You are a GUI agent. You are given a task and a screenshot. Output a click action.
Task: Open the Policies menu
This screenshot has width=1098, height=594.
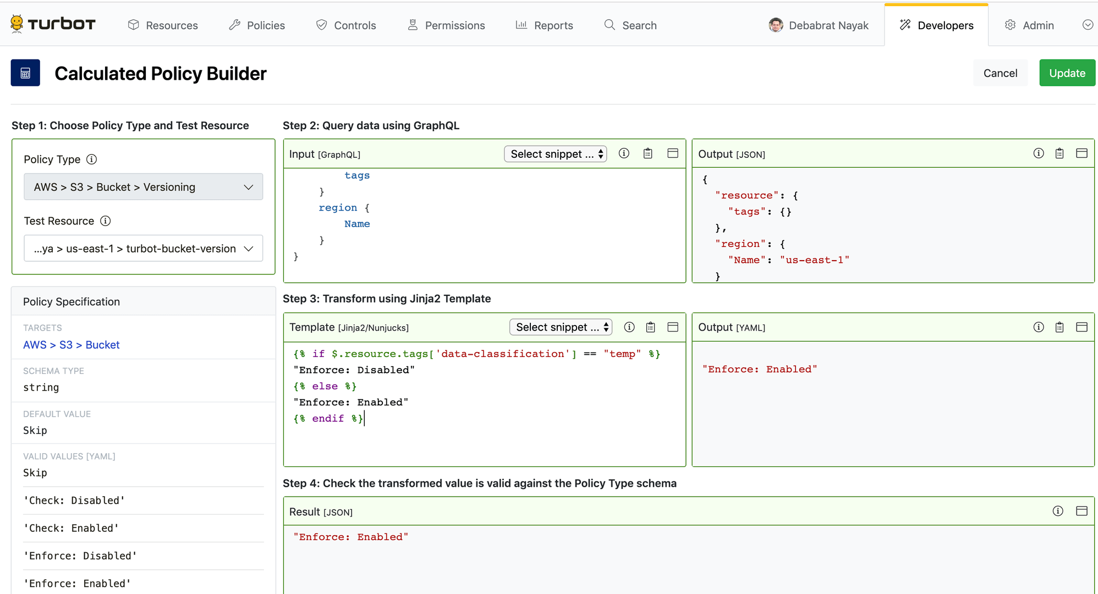pyautogui.click(x=257, y=25)
